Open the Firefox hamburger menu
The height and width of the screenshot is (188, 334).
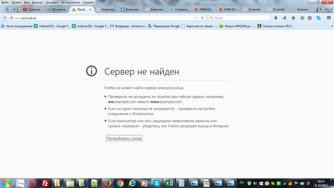pyautogui.click(x=329, y=18)
